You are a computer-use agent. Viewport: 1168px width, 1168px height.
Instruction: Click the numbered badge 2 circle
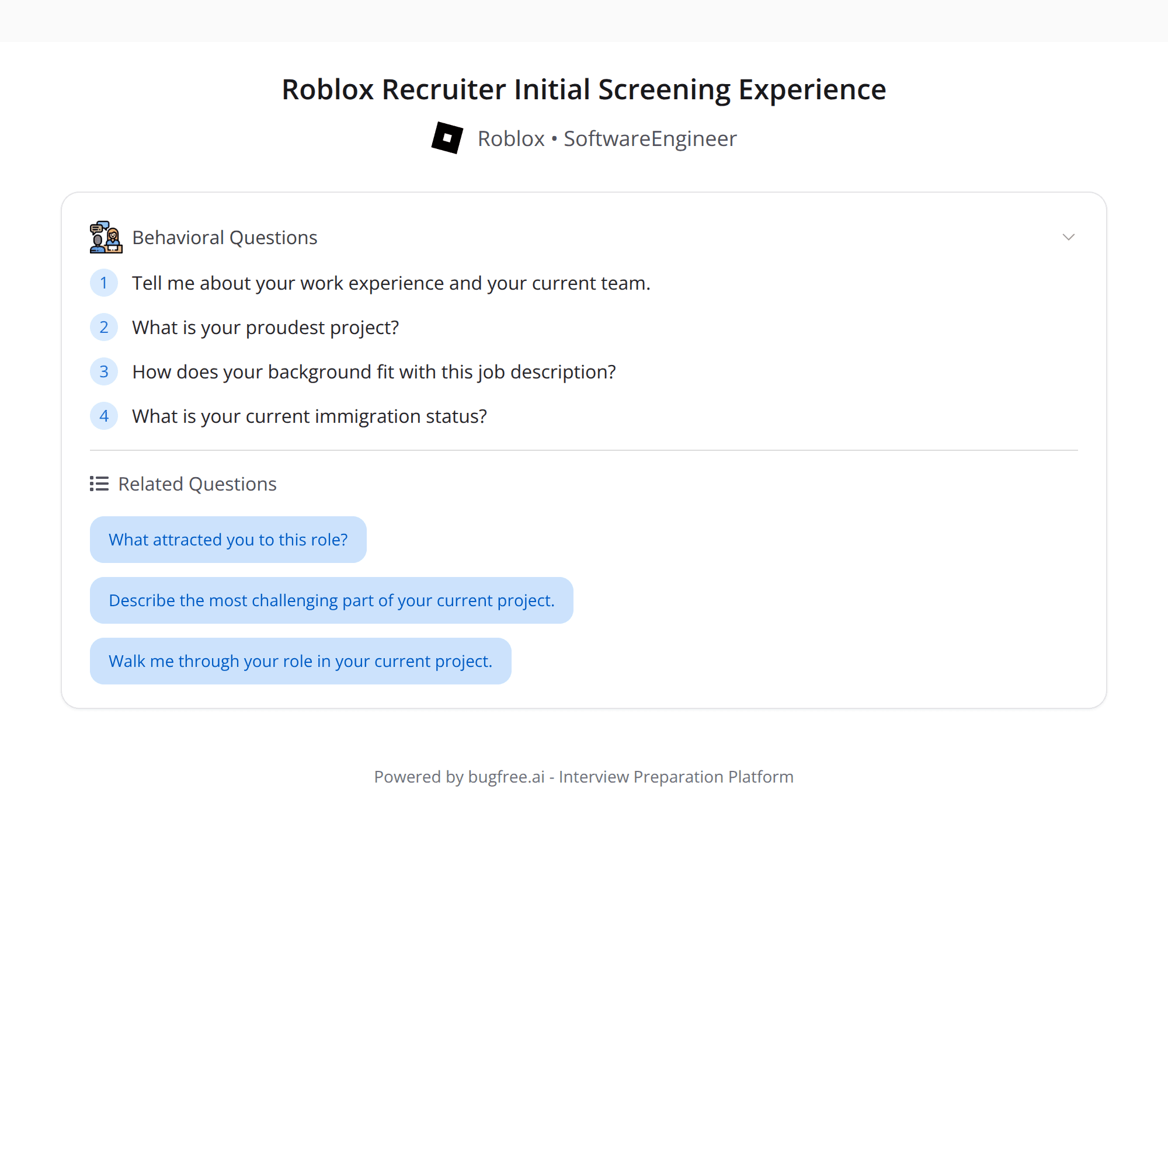(104, 326)
